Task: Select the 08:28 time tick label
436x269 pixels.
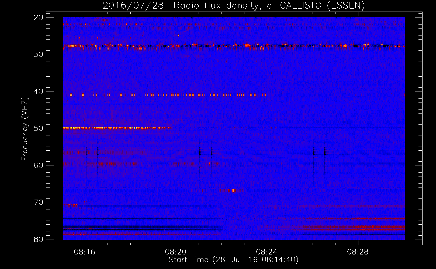Action: 358,252
